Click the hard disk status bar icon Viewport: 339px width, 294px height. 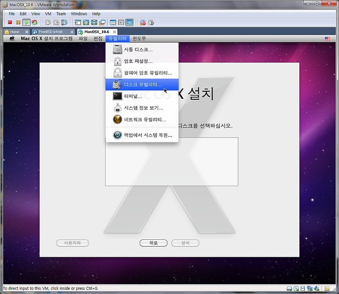click(x=289, y=288)
